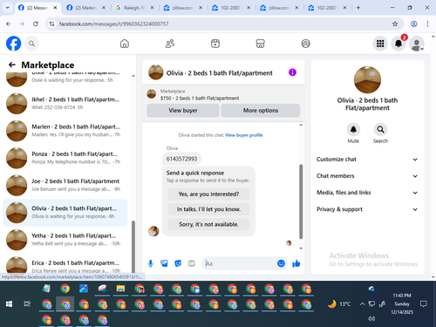This screenshot has width=436, height=327.
Task: Open the Facebook logo home
Action: pyautogui.click(x=13, y=44)
